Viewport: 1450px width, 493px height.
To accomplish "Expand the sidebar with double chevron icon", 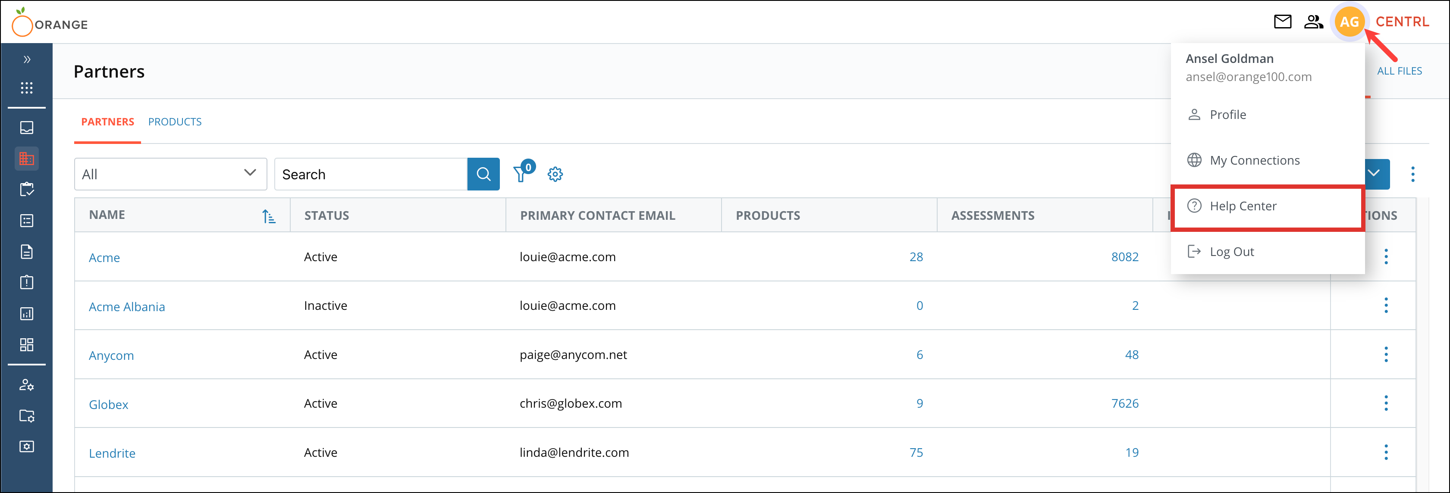I will pyautogui.click(x=26, y=59).
